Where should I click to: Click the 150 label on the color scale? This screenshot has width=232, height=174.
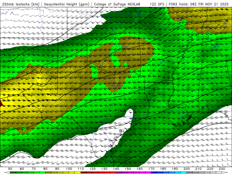click(x=128, y=169)
